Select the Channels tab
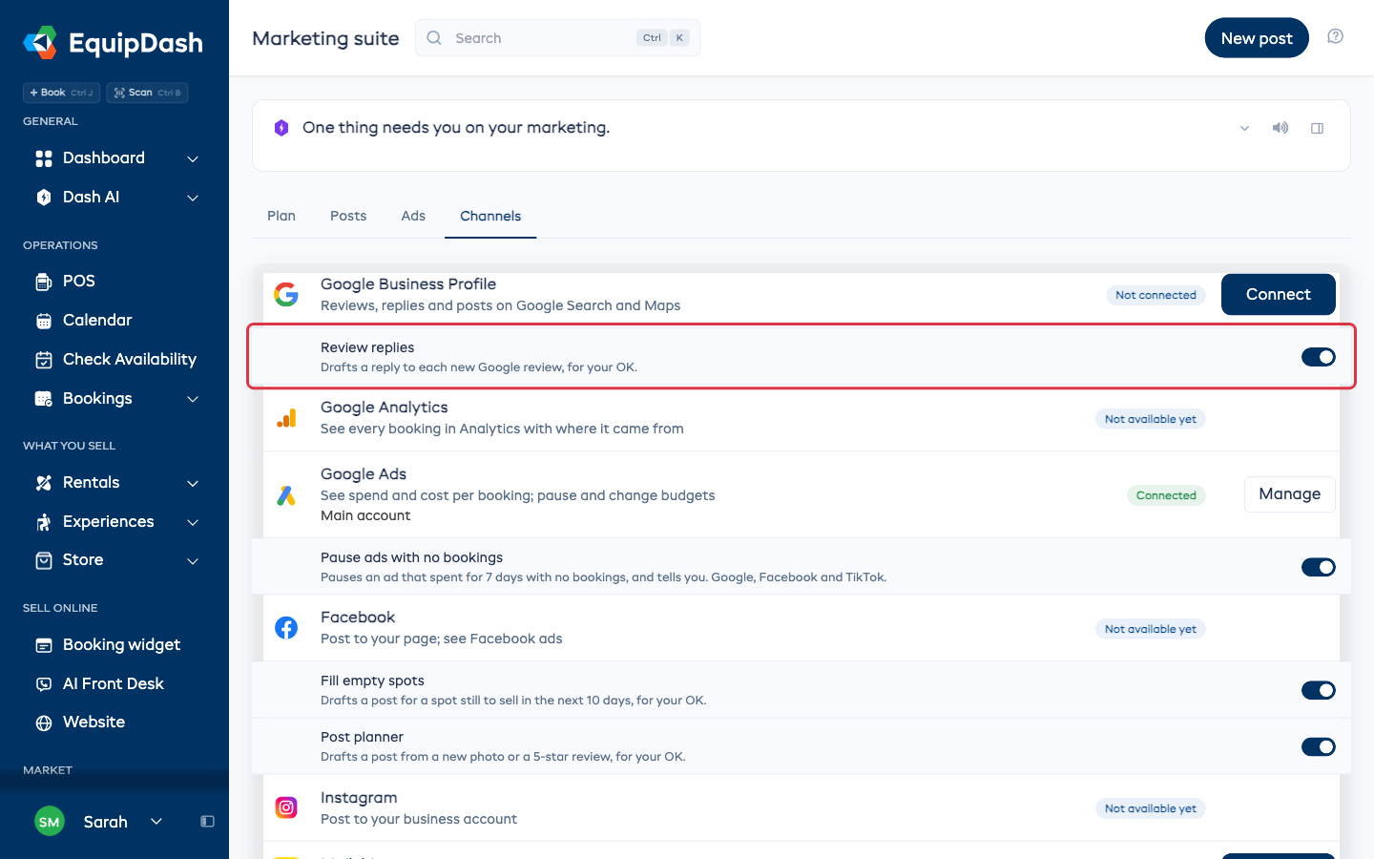 pos(490,216)
